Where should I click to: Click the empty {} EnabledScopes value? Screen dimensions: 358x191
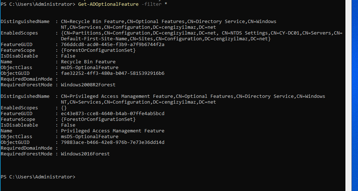(64, 108)
